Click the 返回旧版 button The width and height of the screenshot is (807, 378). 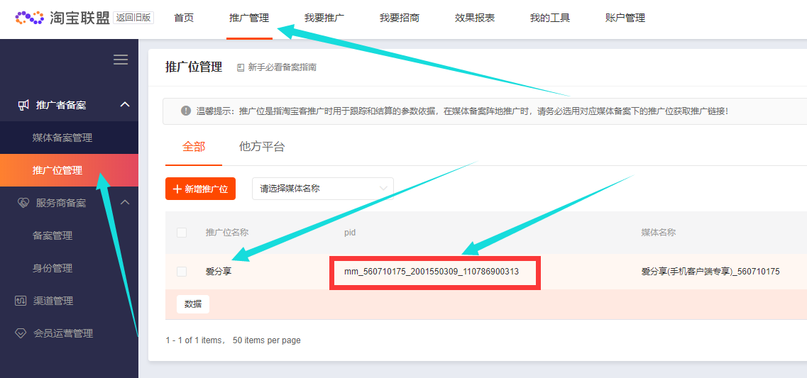133,18
